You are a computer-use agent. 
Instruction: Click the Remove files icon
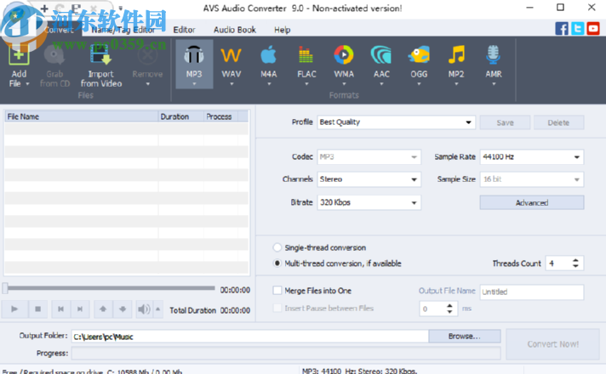(x=147, y=55)
